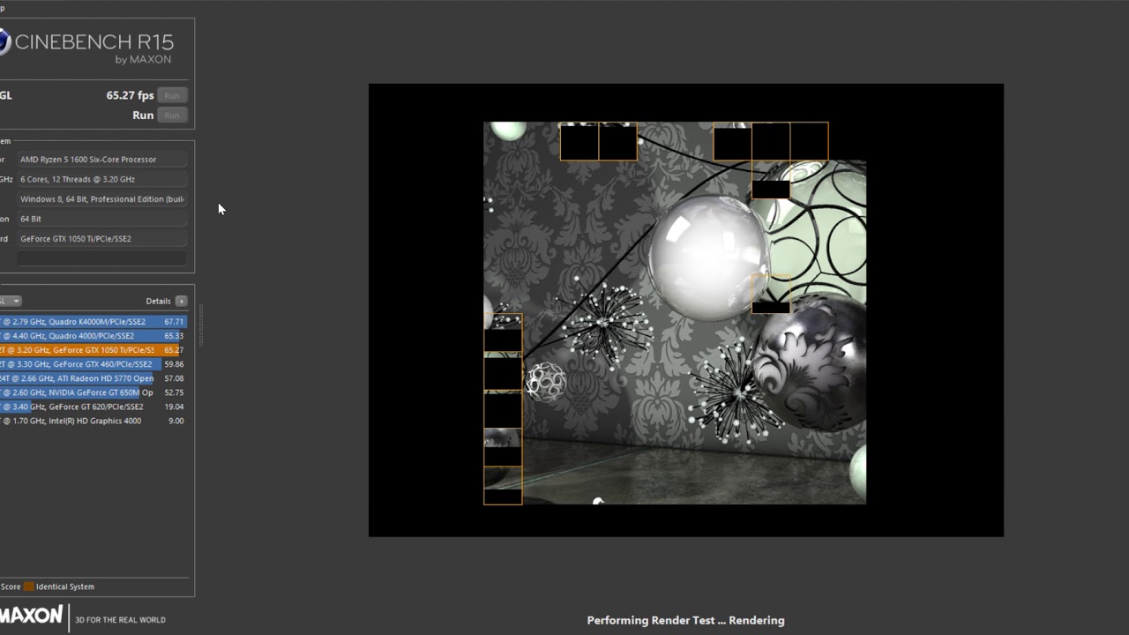Image resolution: width=1129 pixels, height=635 pixels.
Task: Click the 64 Bit version field
Action: pos(101,219)
